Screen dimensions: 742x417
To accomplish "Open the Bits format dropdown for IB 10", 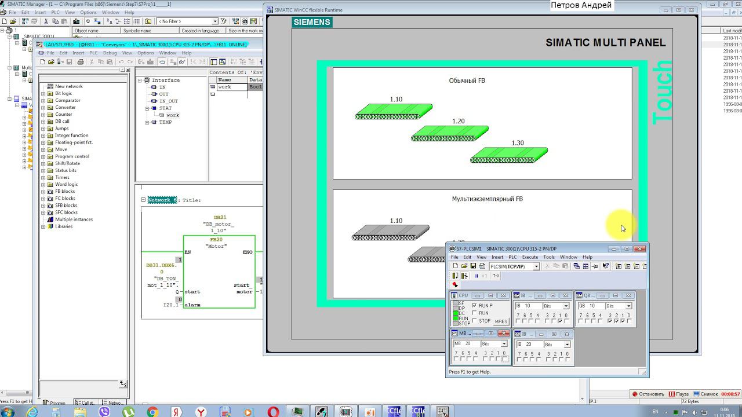I will coord(566,306).
